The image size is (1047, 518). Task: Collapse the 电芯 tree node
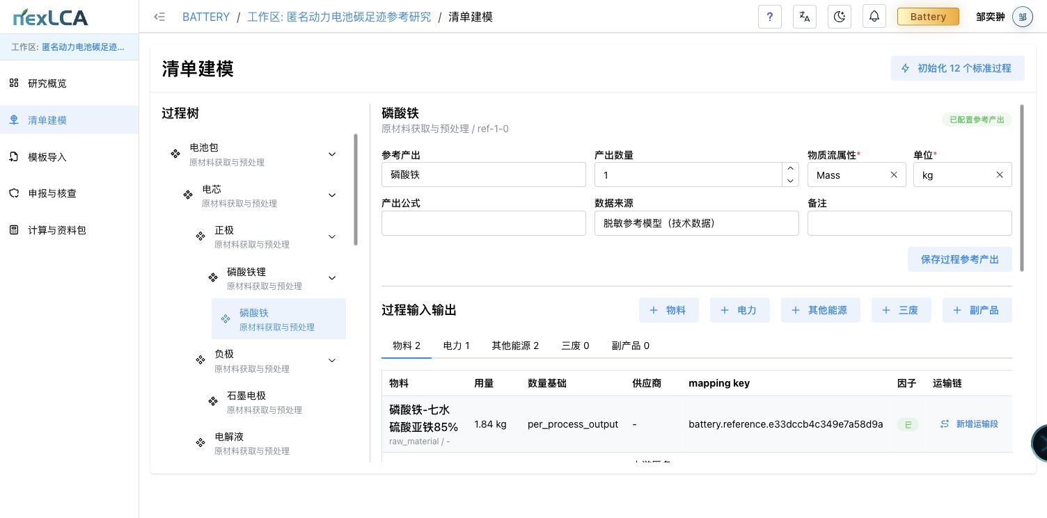coord(332,195)
